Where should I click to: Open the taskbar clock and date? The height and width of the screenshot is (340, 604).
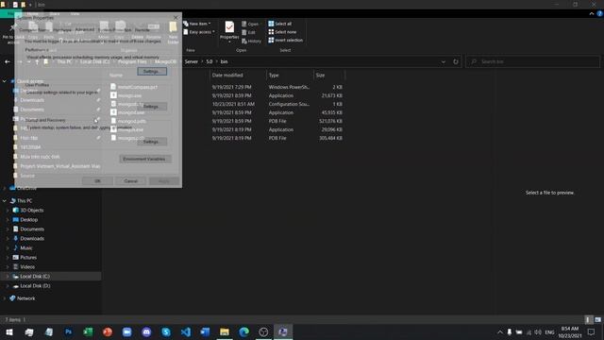tap(570, 331)
